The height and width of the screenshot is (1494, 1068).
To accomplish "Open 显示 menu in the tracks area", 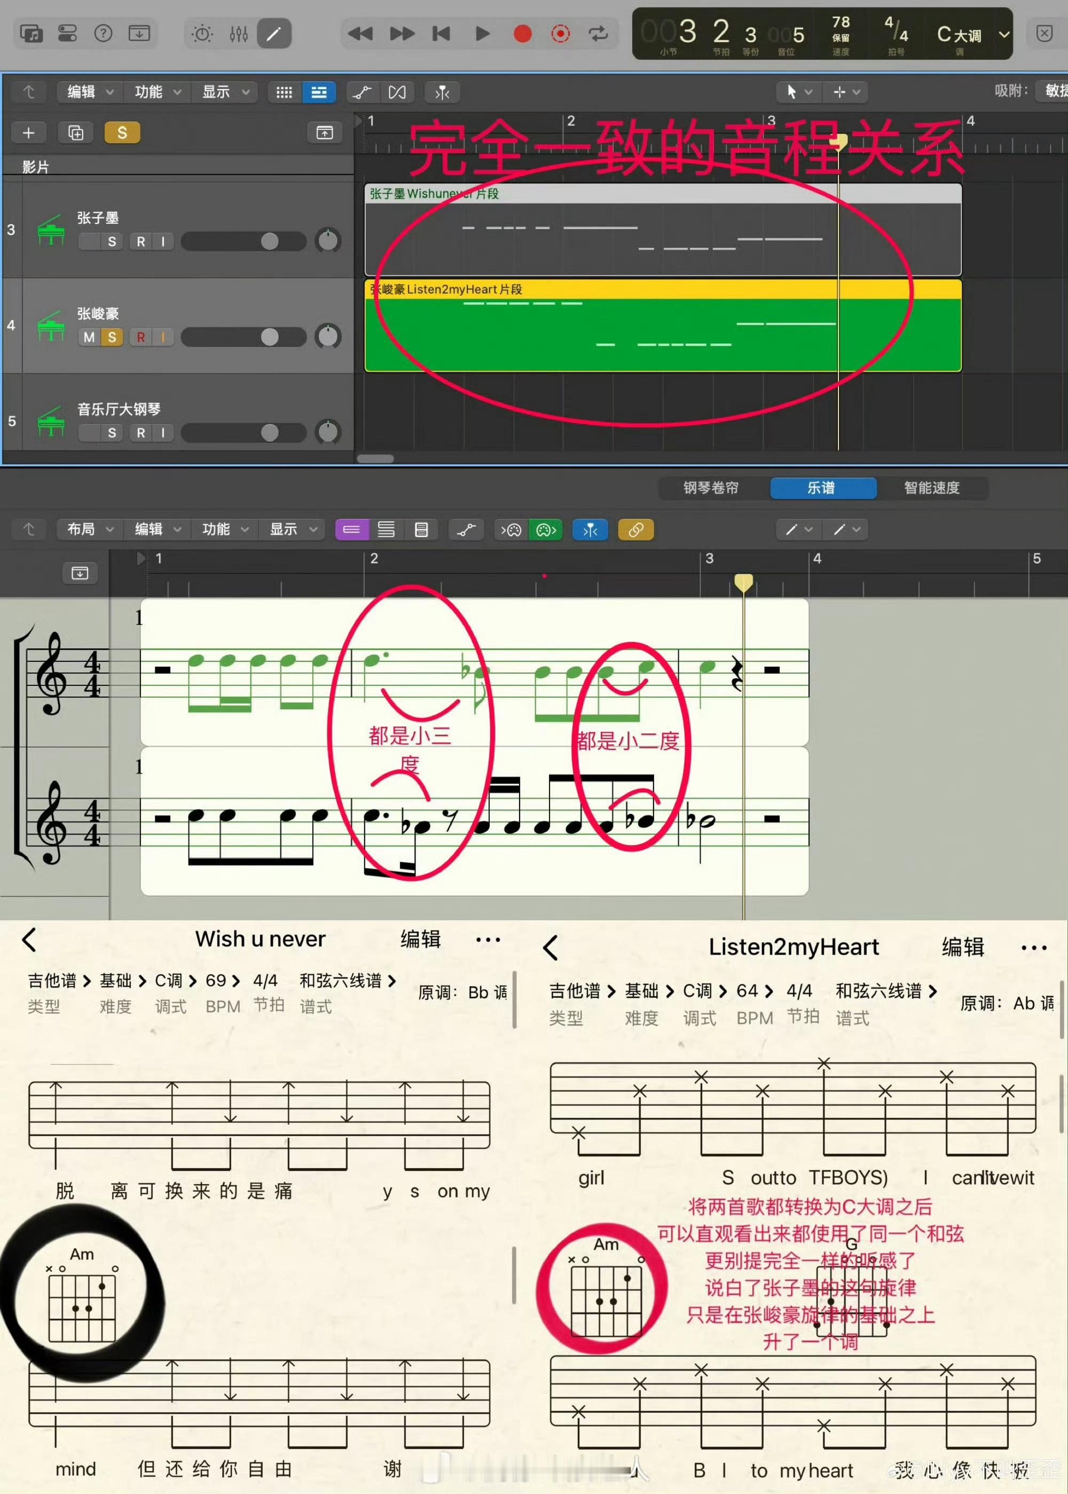I will point(225,92).
